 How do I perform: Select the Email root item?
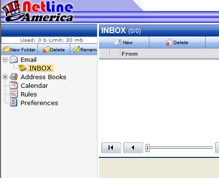click(28, 59)
